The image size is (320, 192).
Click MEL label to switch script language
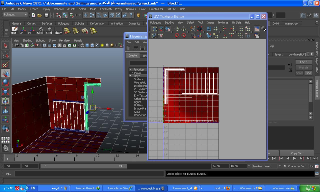[8, 174]
